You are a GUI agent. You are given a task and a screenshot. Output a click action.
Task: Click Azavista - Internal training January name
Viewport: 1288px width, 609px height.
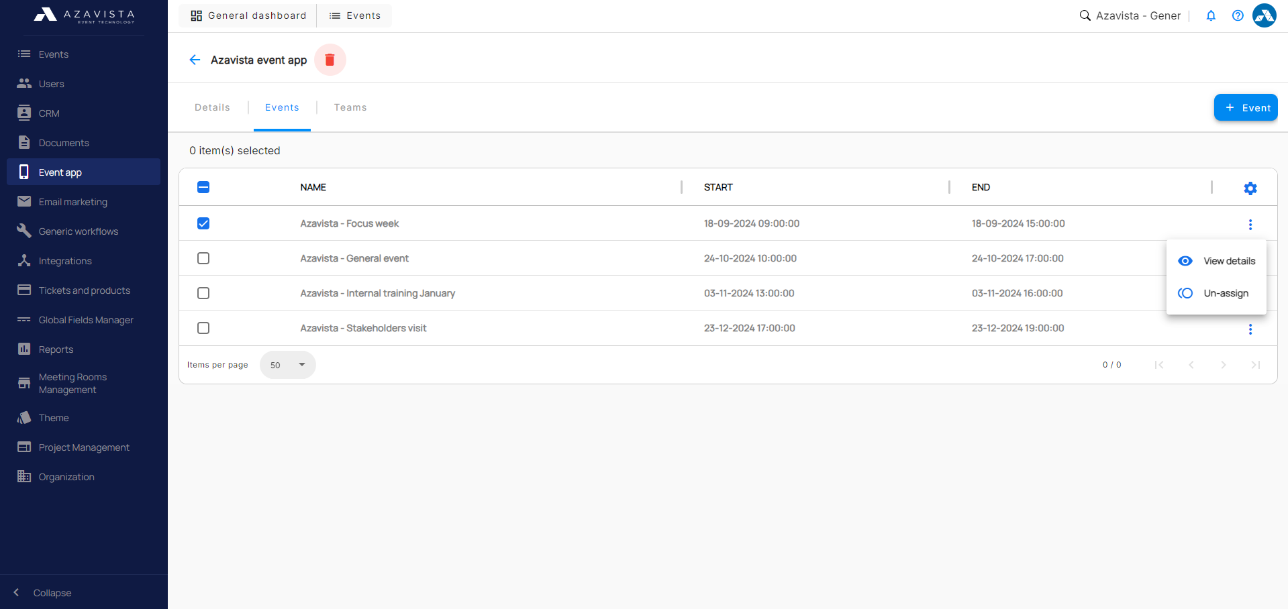click(377, 293)
